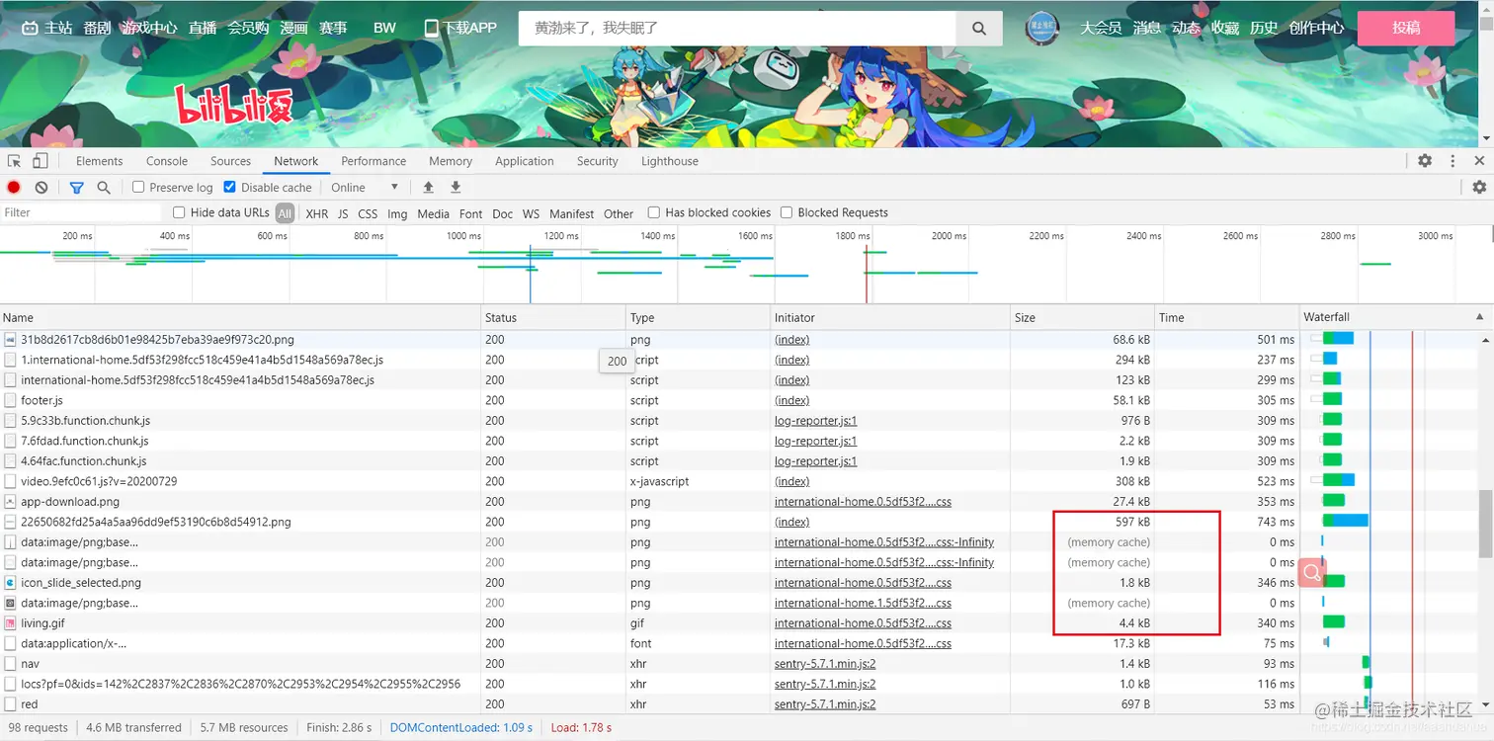Open the user avatar on bilibili header
Viewport: 1494px width, 741px height.
click(x=1041, y=28)
